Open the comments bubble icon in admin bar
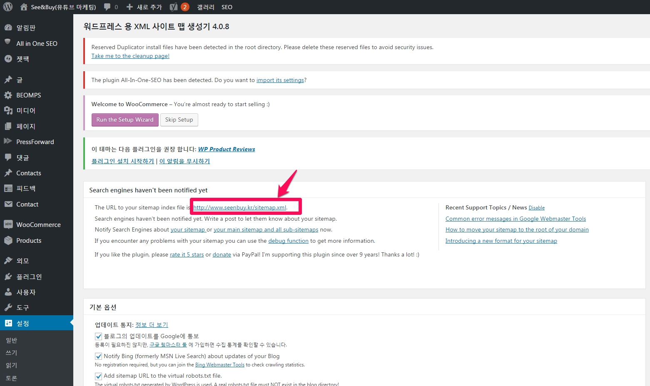Viewport: 650px width, 386px height. [x=107, y=7]
